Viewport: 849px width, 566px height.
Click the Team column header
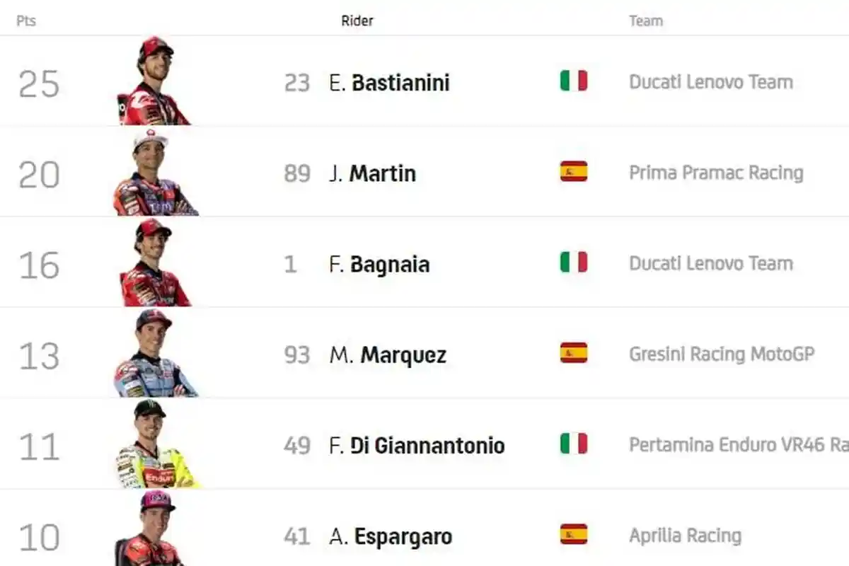coord(645,21)
